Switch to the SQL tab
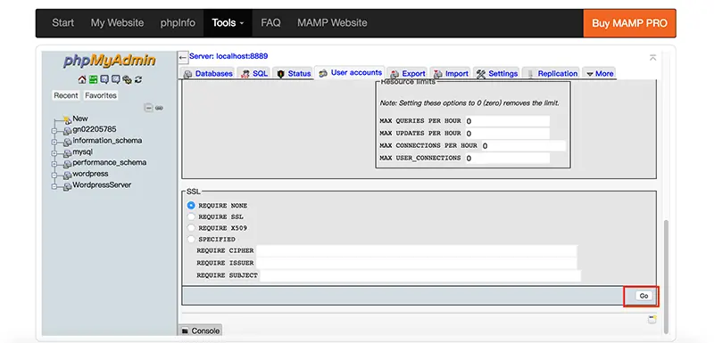714x343 pixels. [x=254, y=74]
